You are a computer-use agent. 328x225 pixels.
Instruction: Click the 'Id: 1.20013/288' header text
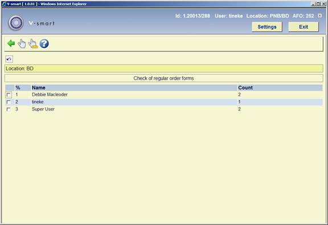tap(192, 16)
